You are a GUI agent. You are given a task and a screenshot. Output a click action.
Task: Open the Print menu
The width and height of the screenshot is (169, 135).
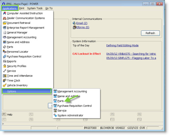[22, 8]
